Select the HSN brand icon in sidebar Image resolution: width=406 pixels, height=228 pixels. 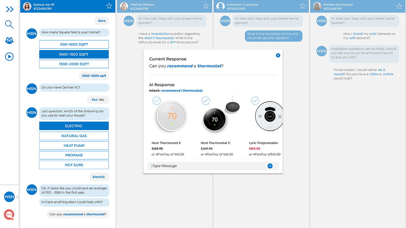[9, 197]
